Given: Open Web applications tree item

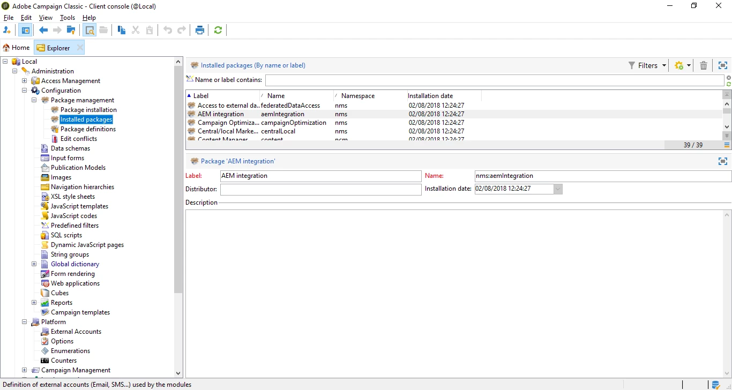Looking at the screenshot, I should 75,283.
